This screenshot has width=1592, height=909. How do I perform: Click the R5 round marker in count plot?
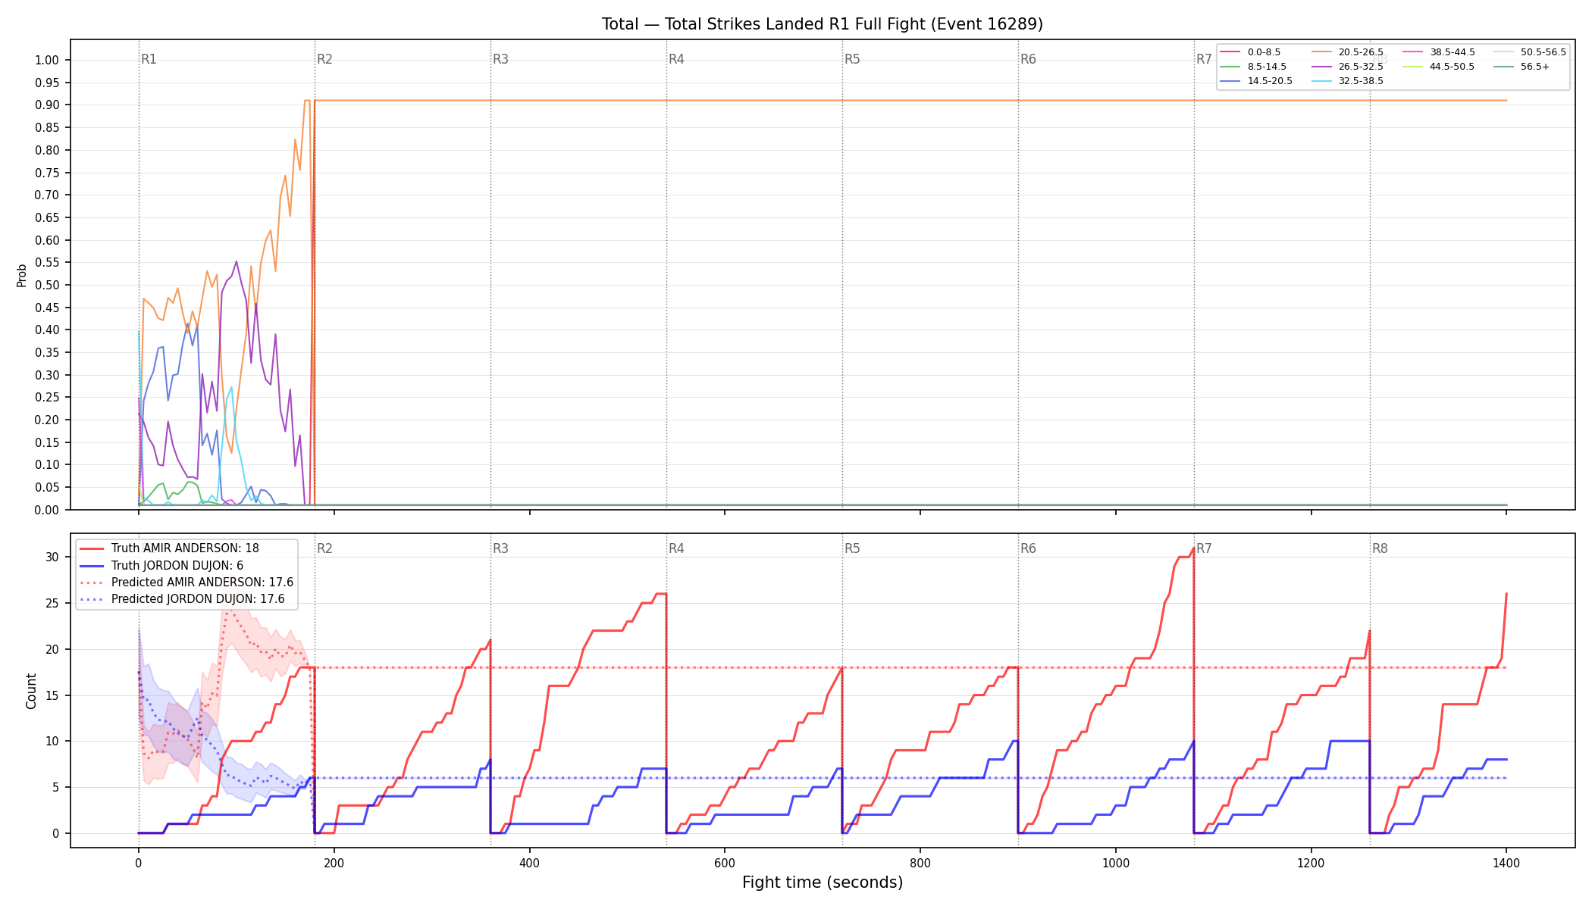[x=852, y=548]
